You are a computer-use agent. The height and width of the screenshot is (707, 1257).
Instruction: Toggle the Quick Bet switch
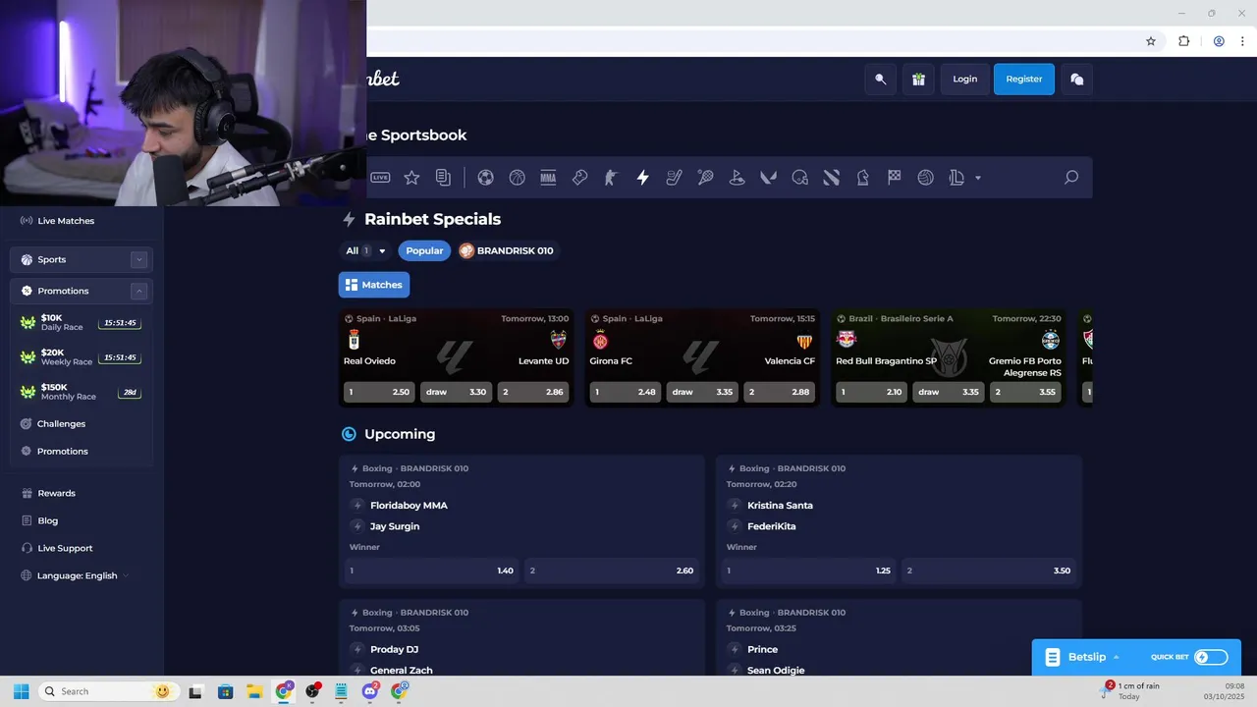point(1211,657)
